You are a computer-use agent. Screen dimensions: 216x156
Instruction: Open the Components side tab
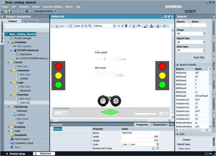214,28
